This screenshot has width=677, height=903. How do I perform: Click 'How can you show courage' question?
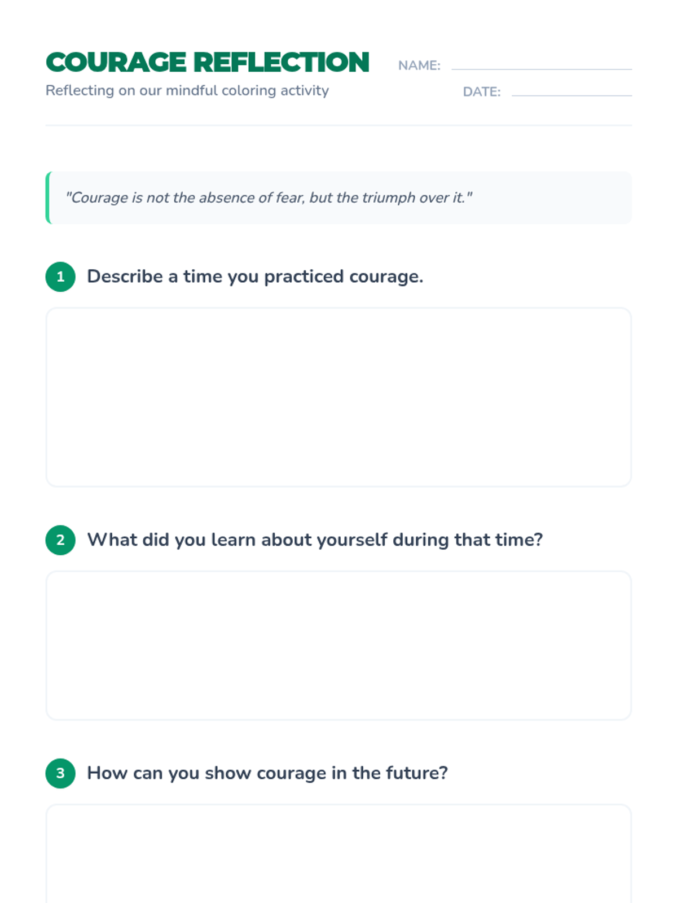click(x=267, y=773)
